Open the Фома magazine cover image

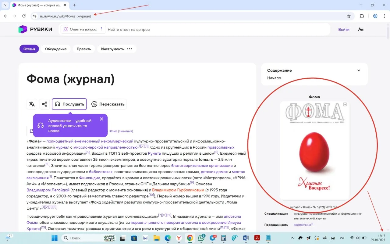click(x=314, y=150)
